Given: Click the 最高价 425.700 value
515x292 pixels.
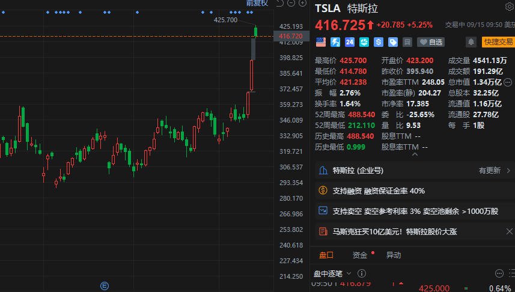Looking at the screenshot, I should [353, 61].
